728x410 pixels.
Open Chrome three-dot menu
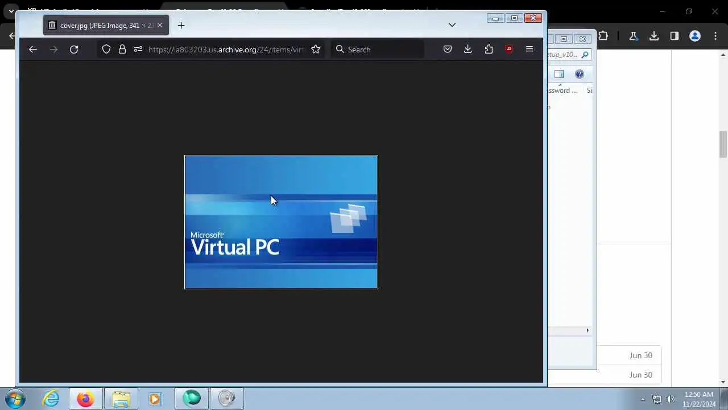tap(715, 36)
